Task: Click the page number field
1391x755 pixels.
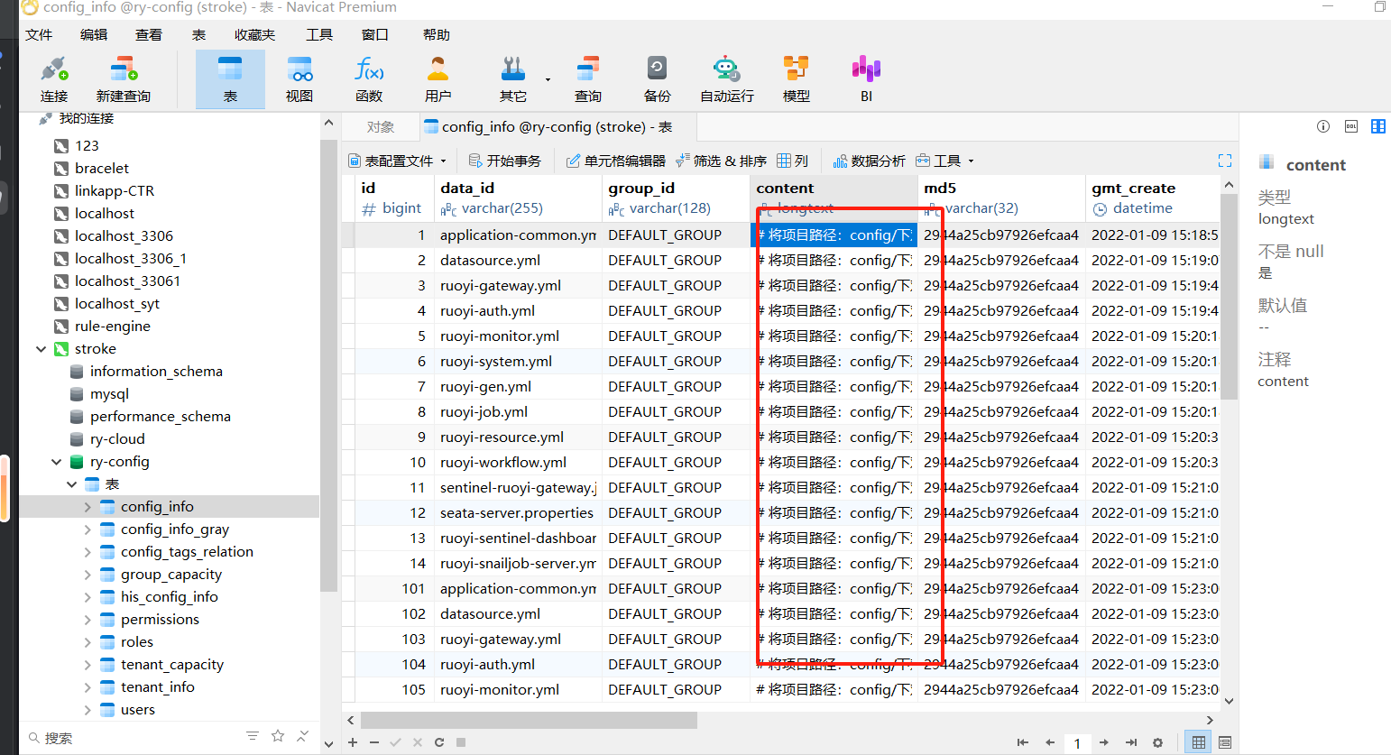Action: [x=1077, y=742]
